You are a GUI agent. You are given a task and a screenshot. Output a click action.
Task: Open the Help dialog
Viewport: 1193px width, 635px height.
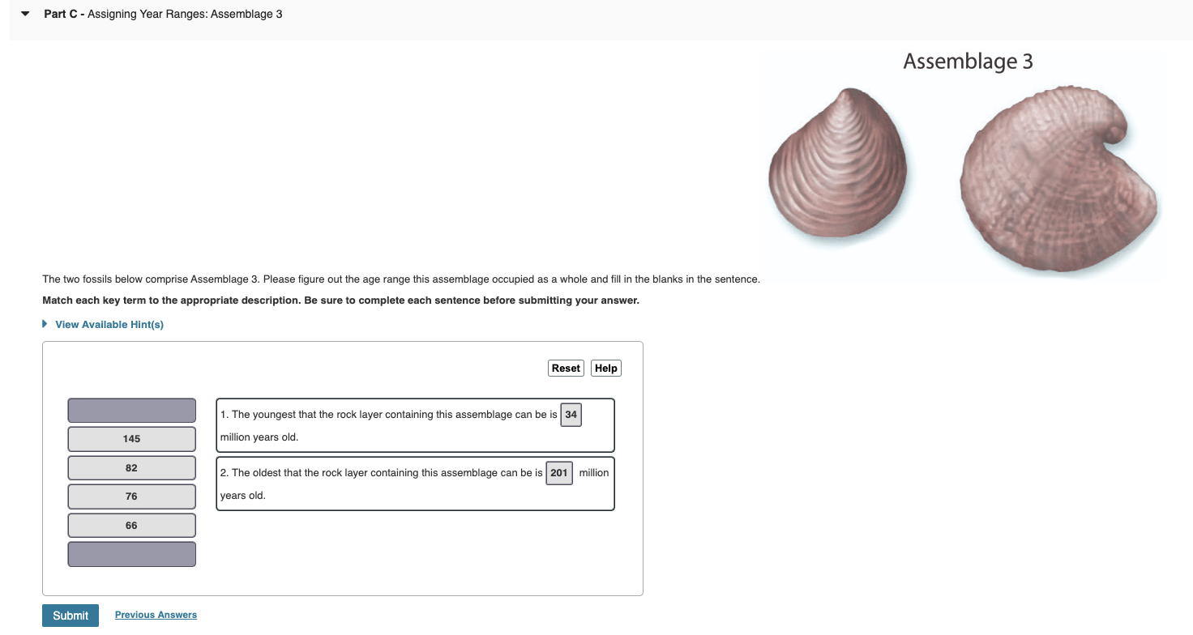coord(605,368)
